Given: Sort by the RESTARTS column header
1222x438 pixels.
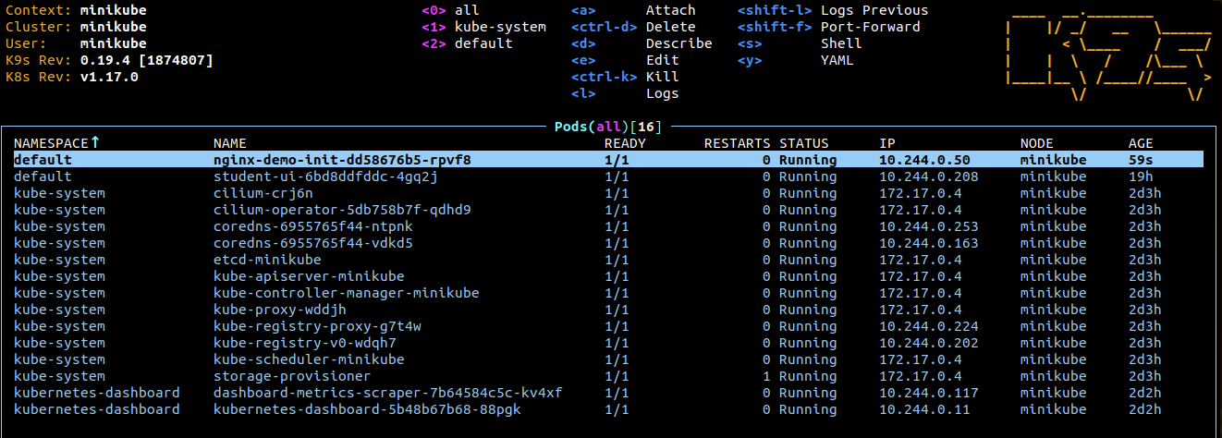Looking at the screenshot, I should [x=737, y=143].
